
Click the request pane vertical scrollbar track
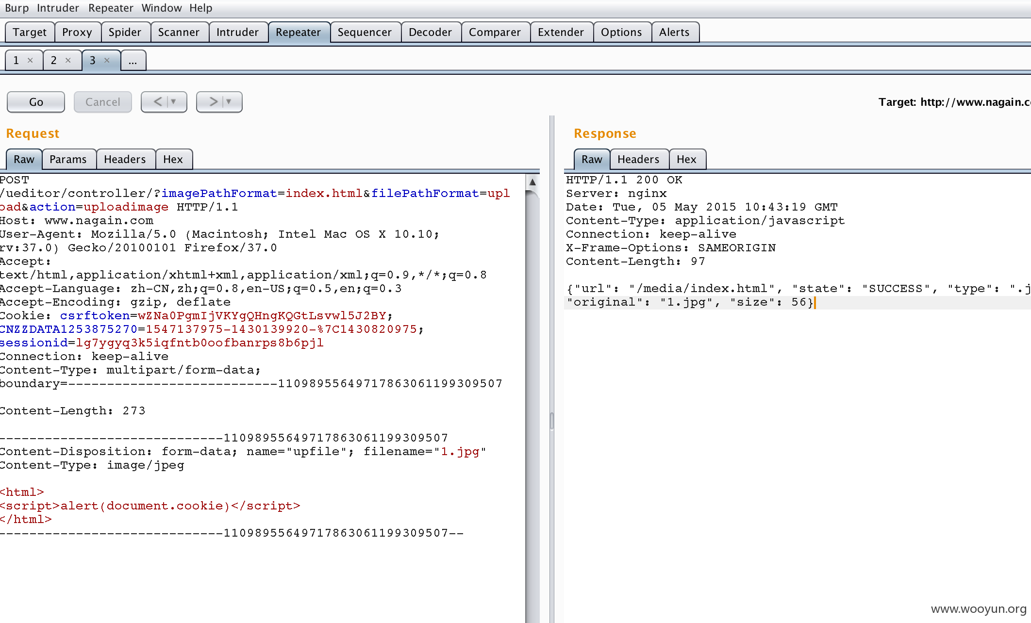pyautogui.click(x=532, y=408)
